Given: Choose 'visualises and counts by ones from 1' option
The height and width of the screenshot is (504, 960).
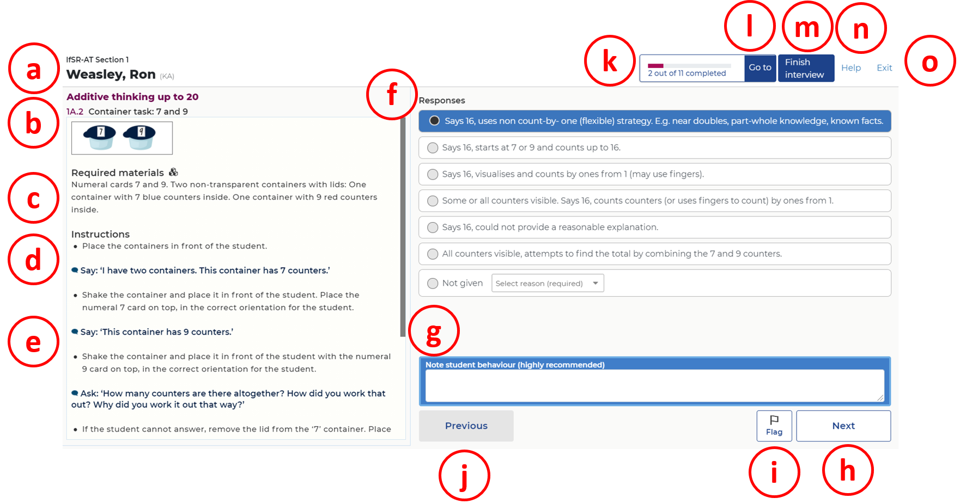Looking at the screenshot, I should click(x=654, y=174).
